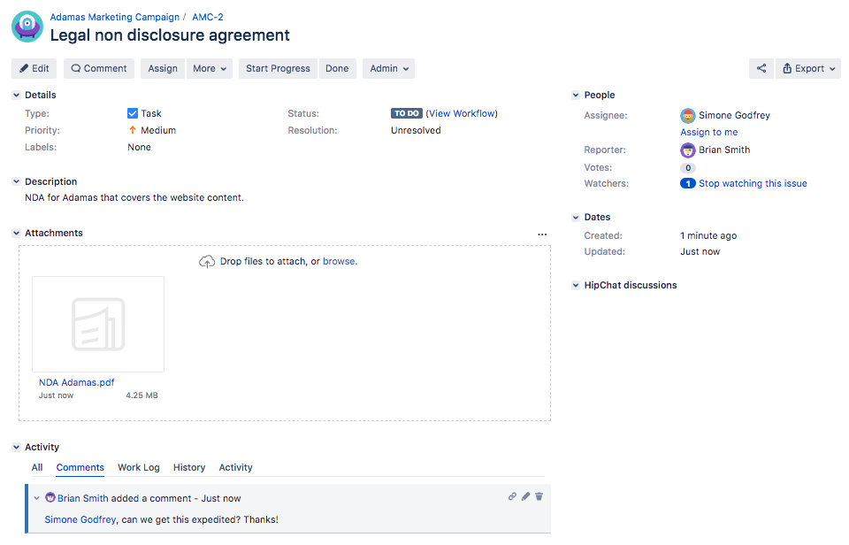
Task: Open the More dropdown menu
Action: point(210,68)
